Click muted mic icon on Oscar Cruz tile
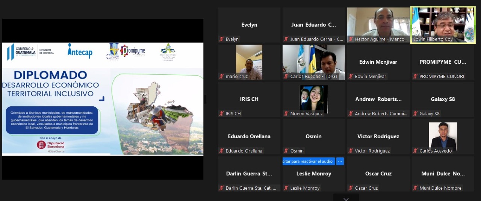481x201 pixels. coord(351,188)
